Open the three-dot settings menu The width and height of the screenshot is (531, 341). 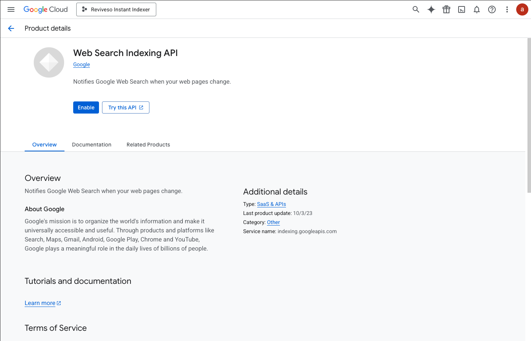507,9
